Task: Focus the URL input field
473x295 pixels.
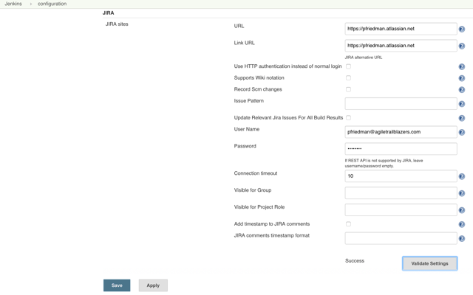Action: click(x=401, y=29)
